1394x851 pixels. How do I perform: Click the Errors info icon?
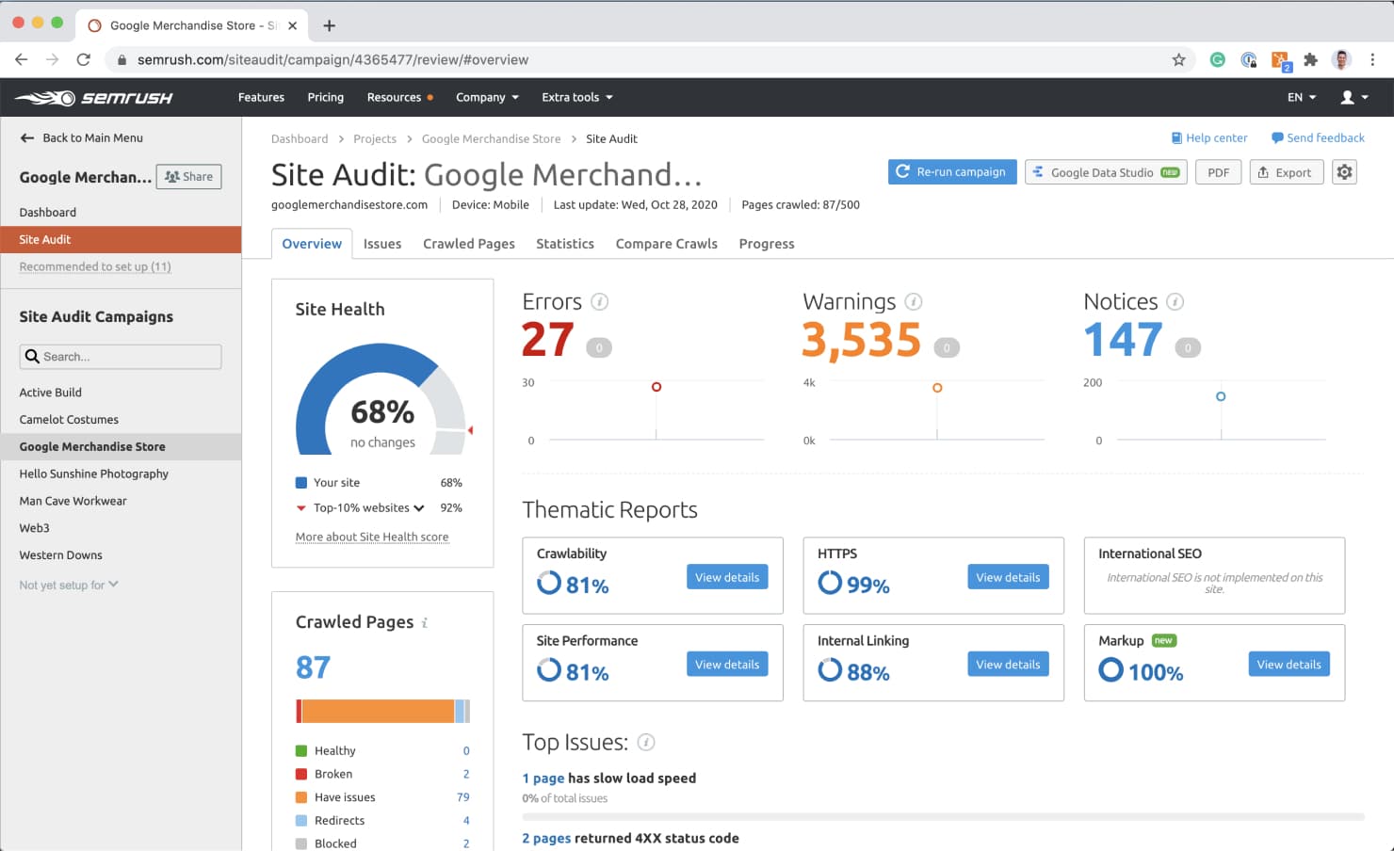tap(600, 301)
